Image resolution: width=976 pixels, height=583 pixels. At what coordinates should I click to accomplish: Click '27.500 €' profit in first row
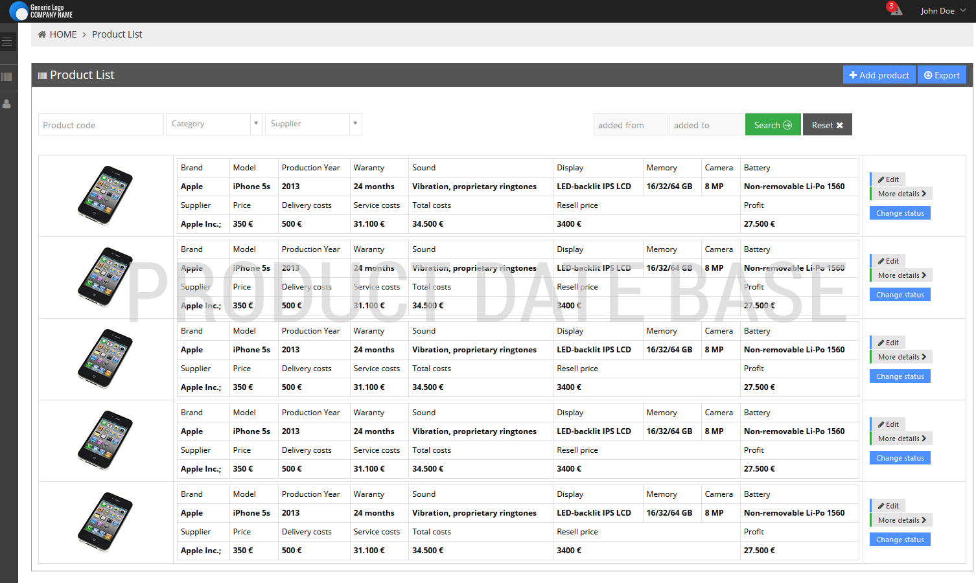click(759, 224)
